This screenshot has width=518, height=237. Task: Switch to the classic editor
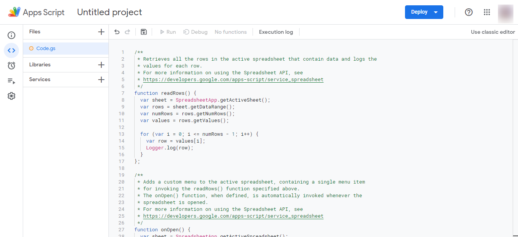[493, 32]
